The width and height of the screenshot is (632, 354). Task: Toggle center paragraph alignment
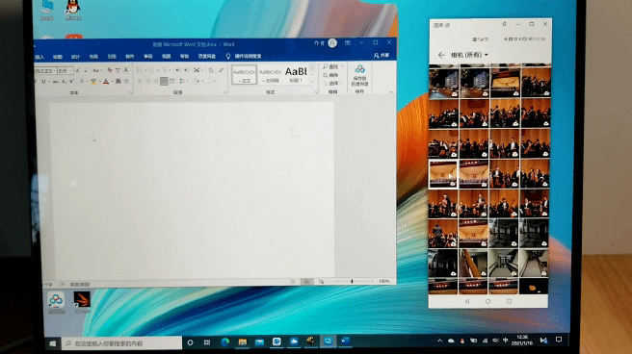tap(147, 81)
